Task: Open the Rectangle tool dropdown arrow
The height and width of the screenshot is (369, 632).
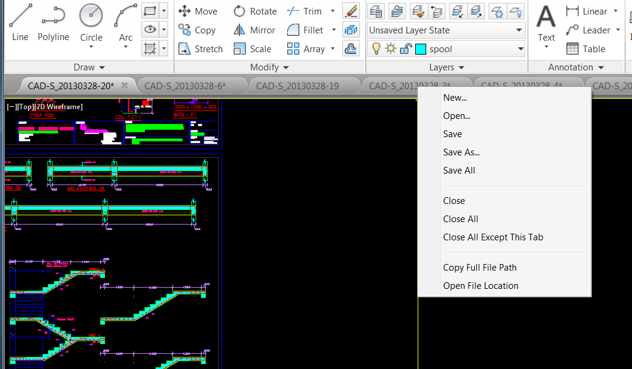Action: click(x=164, y=11)
